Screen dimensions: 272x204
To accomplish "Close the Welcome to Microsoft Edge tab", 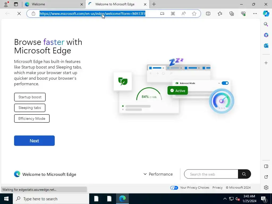I will pos(145,4).
